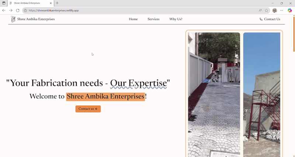The width and height of the screenshot is (295, 157).
Task: Open the Copilot sidebar icon
Action: click(289, 10)
